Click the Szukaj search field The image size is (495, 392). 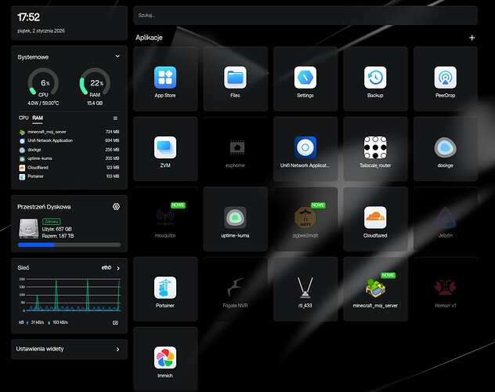pos(305,15)
